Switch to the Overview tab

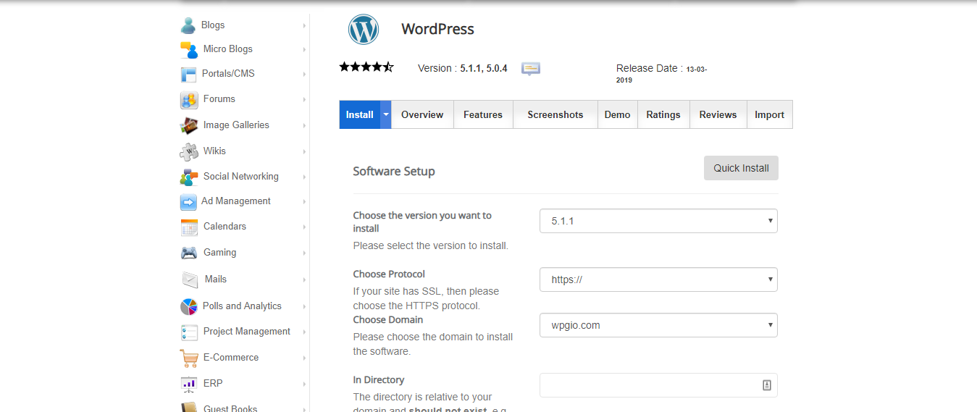pyautogui.click(x=422, y=114)
